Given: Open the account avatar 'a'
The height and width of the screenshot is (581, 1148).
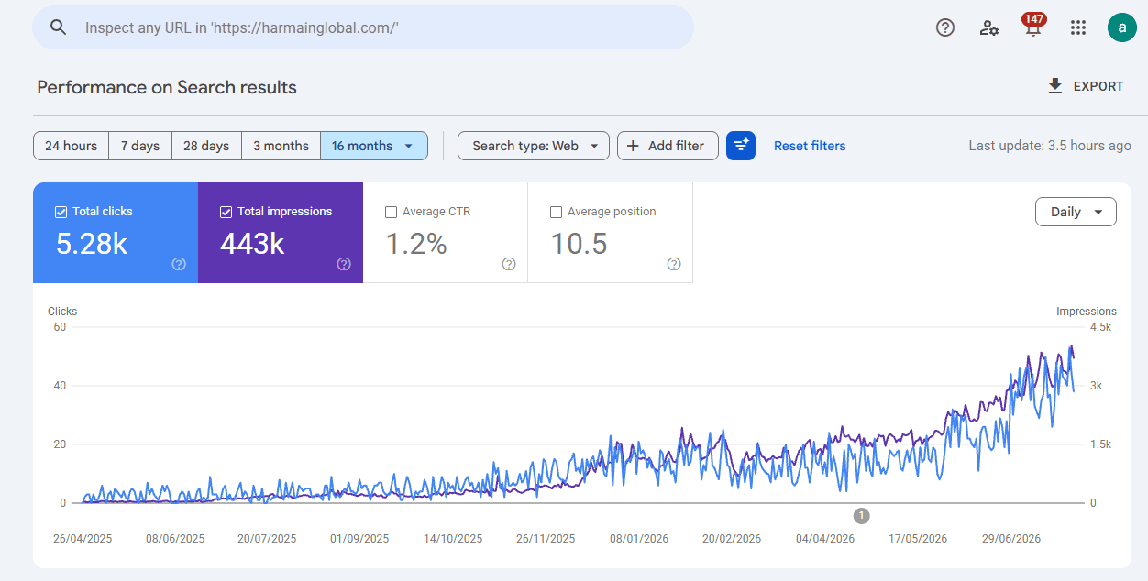Looking at the screenshot, I should click(1122, 27).
